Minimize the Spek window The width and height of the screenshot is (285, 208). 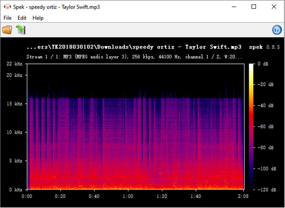click(234, 7)
